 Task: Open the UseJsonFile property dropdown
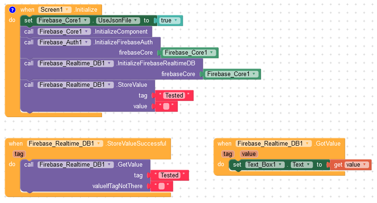click(x=118, y=21)
